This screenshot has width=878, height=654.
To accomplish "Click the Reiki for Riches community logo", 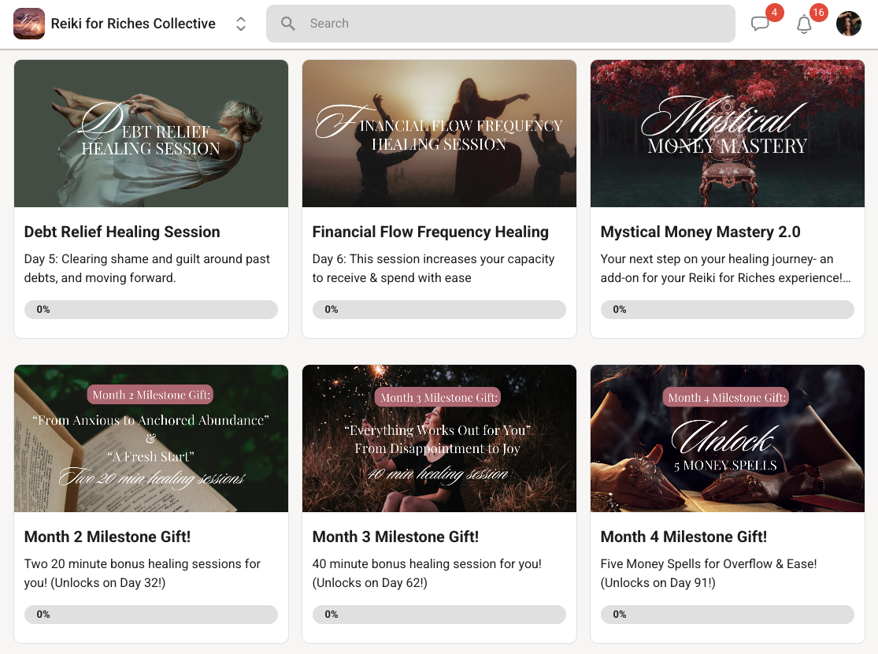I will click(29, 24).
